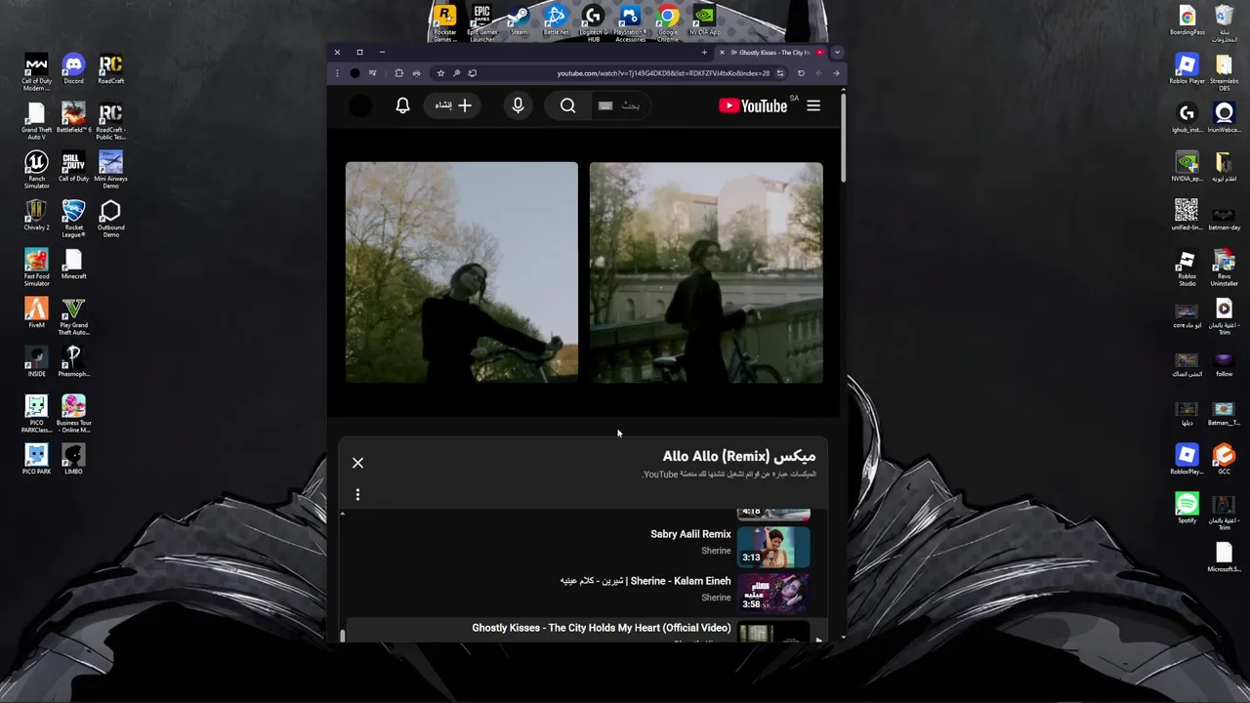The width and height of the screenshot is (1250, 703).
Task: Open browser three-dot main menu
Action: 337,73
